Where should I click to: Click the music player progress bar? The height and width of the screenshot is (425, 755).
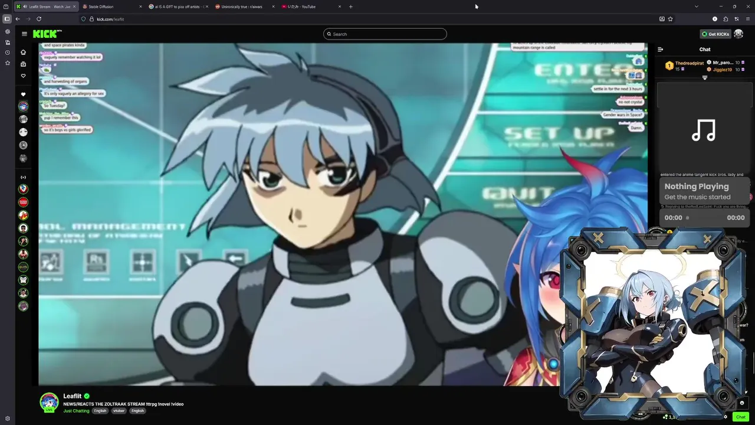click(704, 218)
